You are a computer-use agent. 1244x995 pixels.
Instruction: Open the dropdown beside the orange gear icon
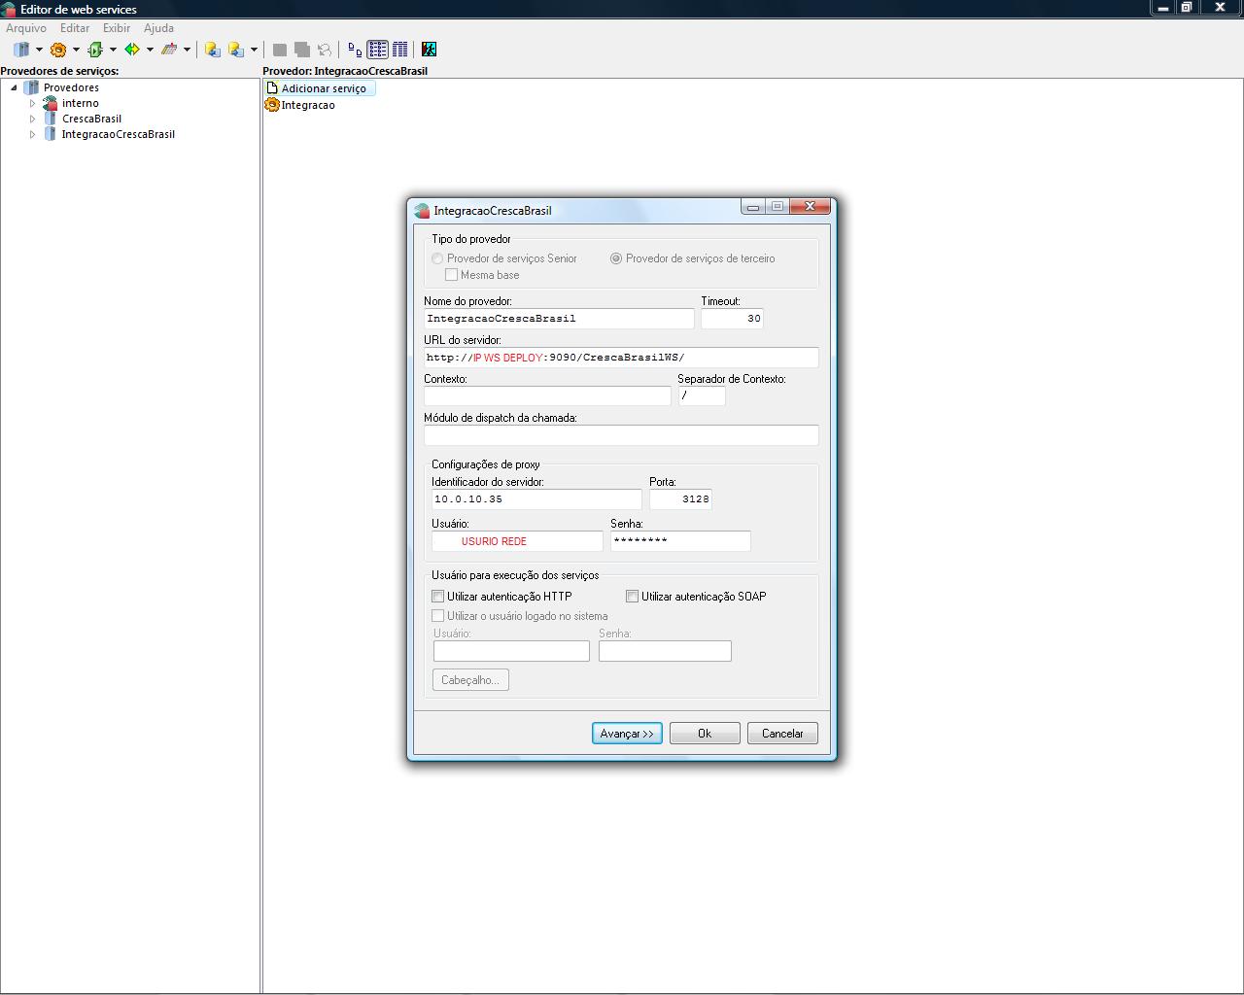(76, 50)
